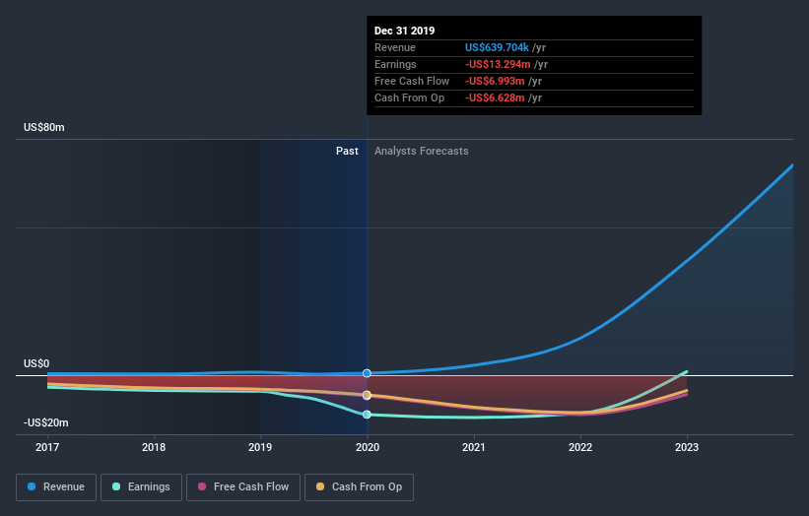The width and height of the screenshot is (809, 516).
Task: Click the Earnings row label in tooltip
Action: tap(395, 64)
